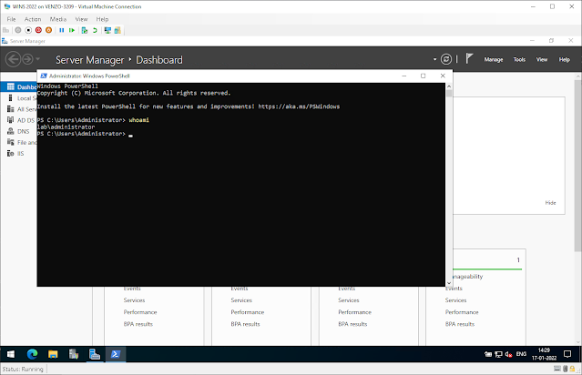
Task: Open the Server Manager Help menu
Action: click(564, 59)
